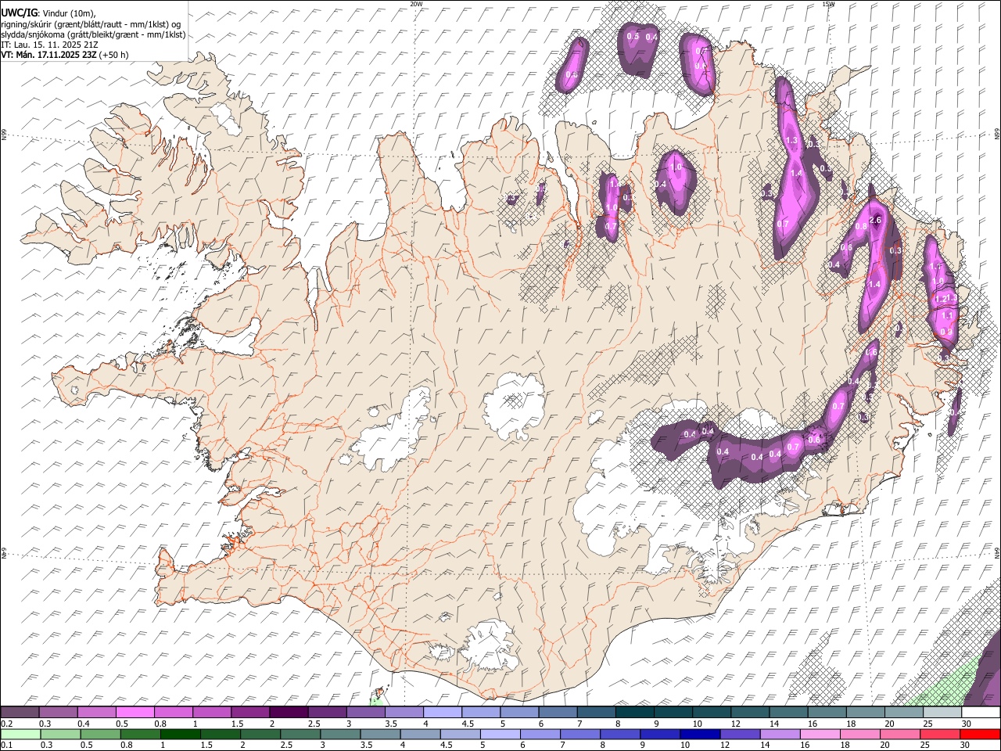
Task: Click the 0.2 swatch in upper legend row
Action: pyautogui.click(x=20, y=712)
